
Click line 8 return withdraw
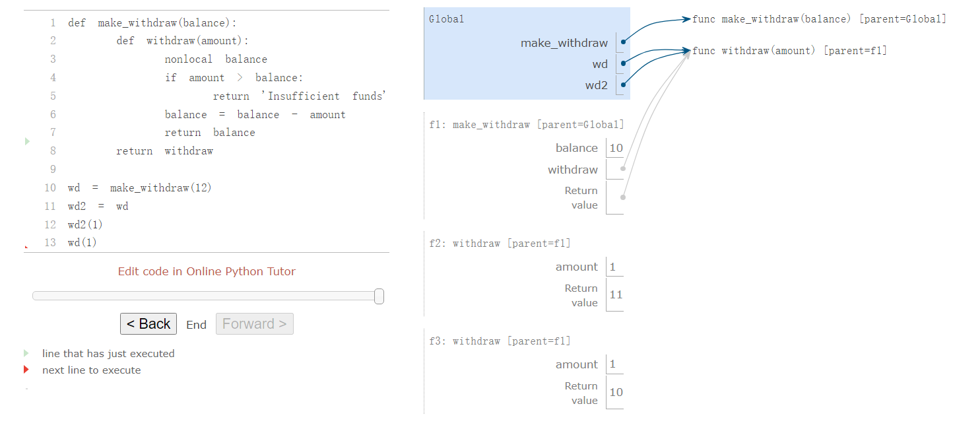point(164,151)
